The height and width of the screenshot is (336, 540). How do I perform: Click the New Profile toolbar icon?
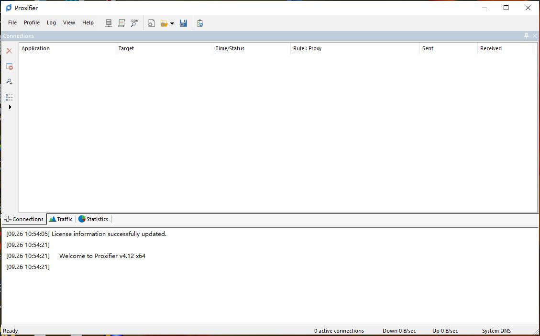pos(151,23)
